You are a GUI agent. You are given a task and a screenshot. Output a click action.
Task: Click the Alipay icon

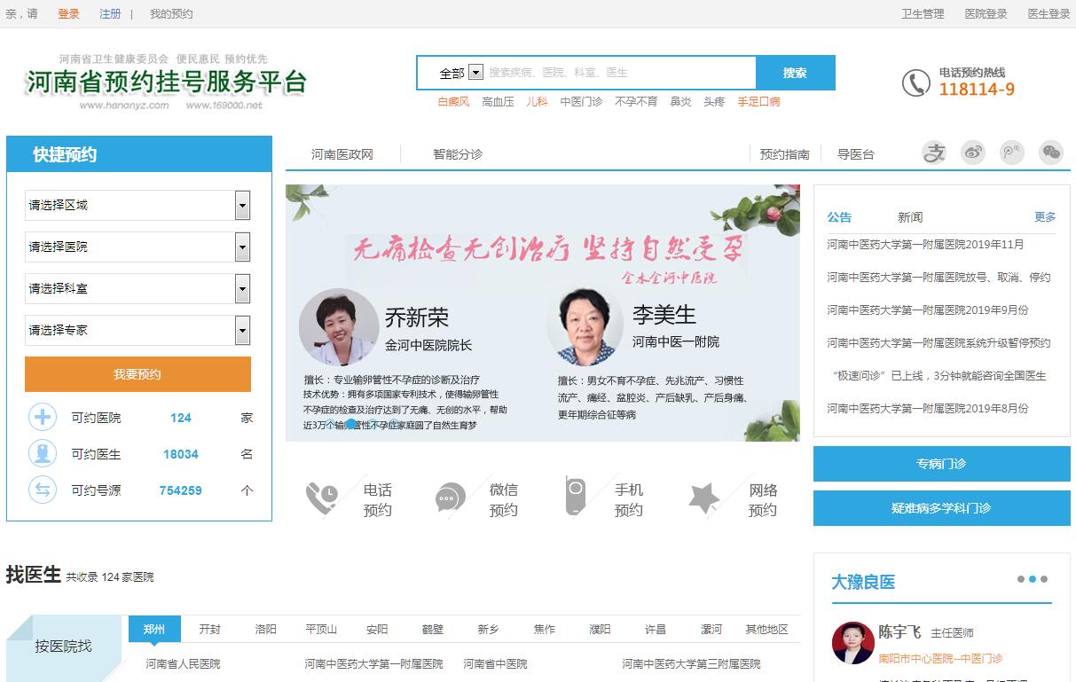pos(934,153)
